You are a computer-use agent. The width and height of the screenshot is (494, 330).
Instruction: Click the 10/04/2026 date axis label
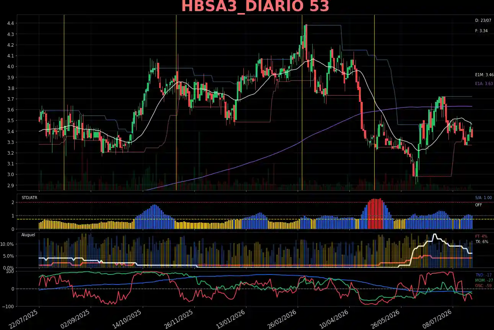point(334,319)
